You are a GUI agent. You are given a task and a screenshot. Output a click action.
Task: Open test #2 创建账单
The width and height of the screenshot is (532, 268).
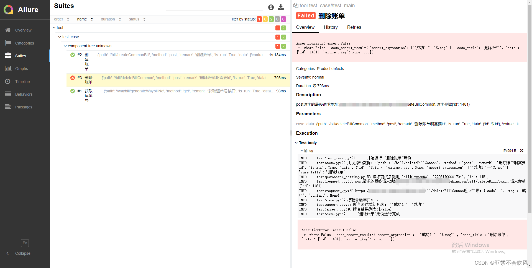[178, 62]
